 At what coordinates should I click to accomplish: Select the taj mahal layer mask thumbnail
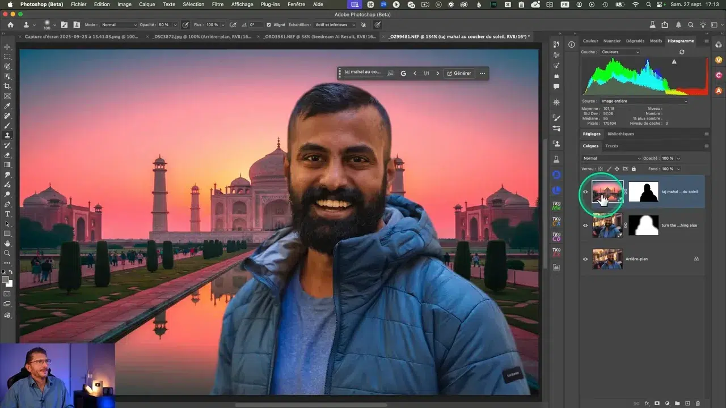[x=643, y=192]
